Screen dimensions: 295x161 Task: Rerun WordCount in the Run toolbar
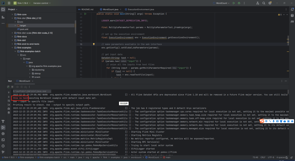click(8, 87)
